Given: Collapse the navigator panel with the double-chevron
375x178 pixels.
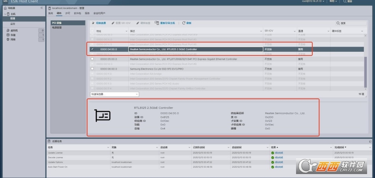Looking at the screenshot, I should click(x=41, y=8).
